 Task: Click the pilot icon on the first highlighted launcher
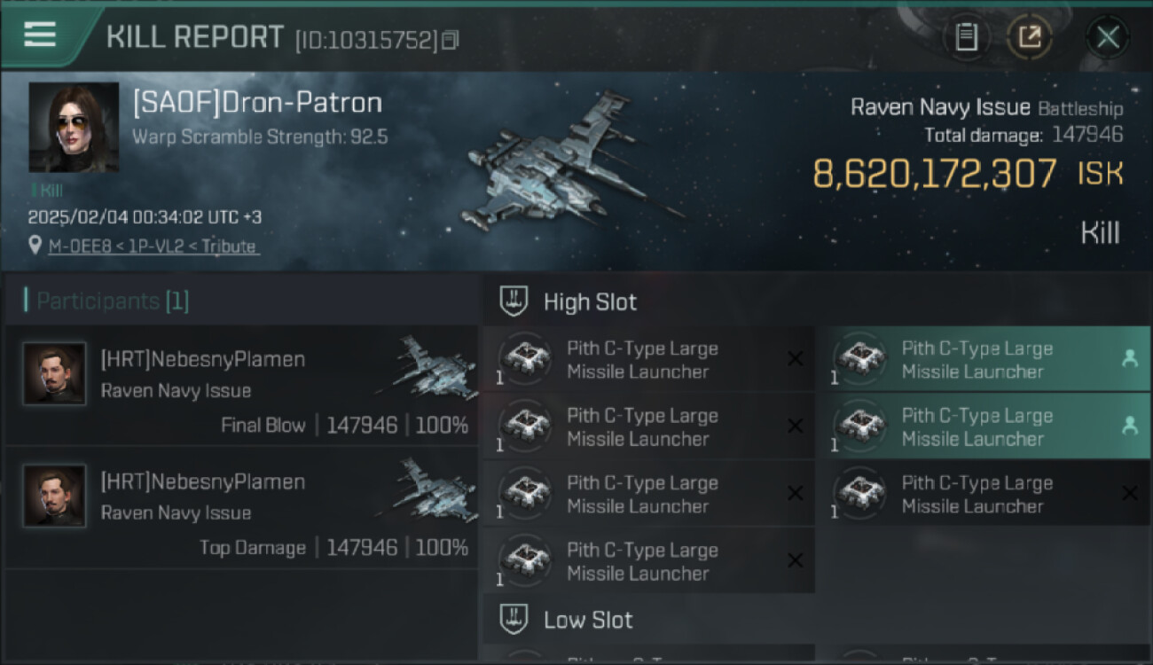tap(1129, 358)
